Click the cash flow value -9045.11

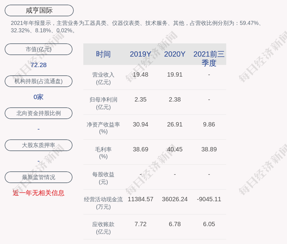tap(209, 199)
